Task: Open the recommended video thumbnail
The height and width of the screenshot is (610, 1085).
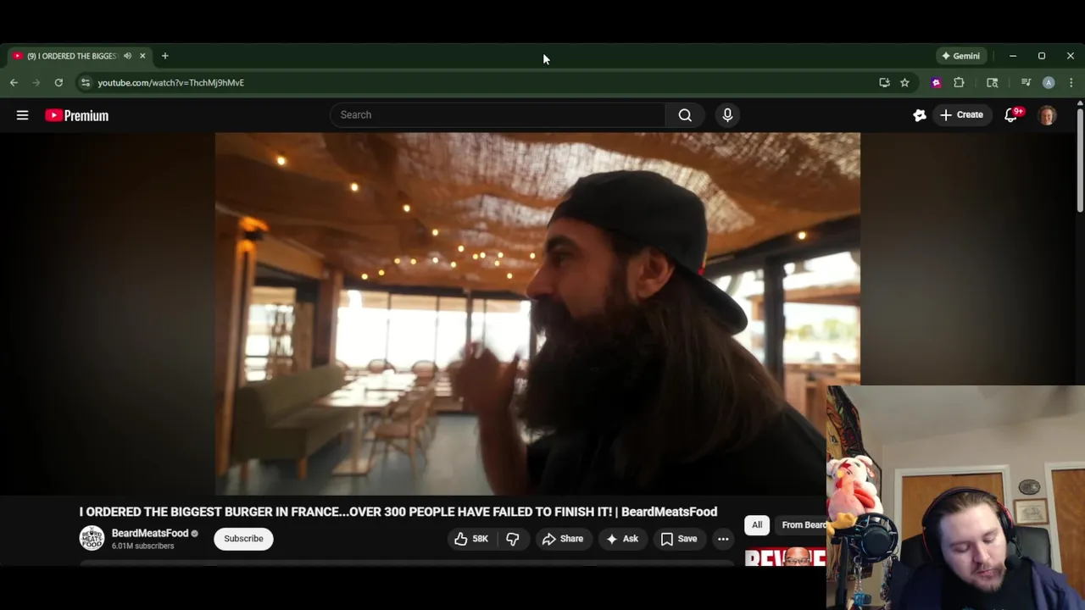Action: 786,557
